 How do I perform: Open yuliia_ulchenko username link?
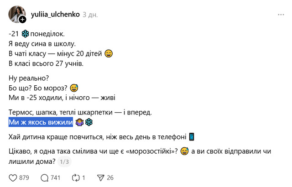[x=55, y=15]
